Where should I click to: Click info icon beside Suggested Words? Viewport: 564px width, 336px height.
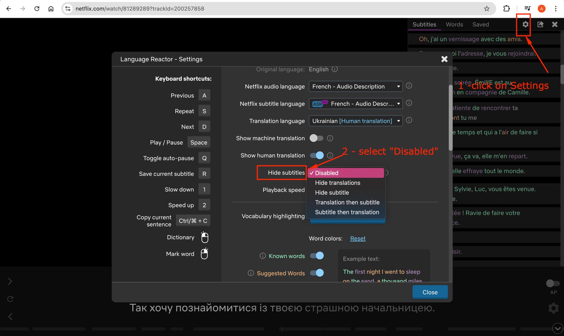(251, 273)
